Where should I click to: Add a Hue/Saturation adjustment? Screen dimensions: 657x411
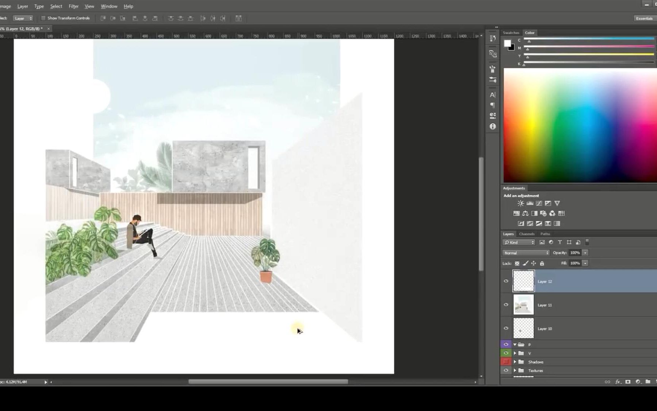(516, 213)
